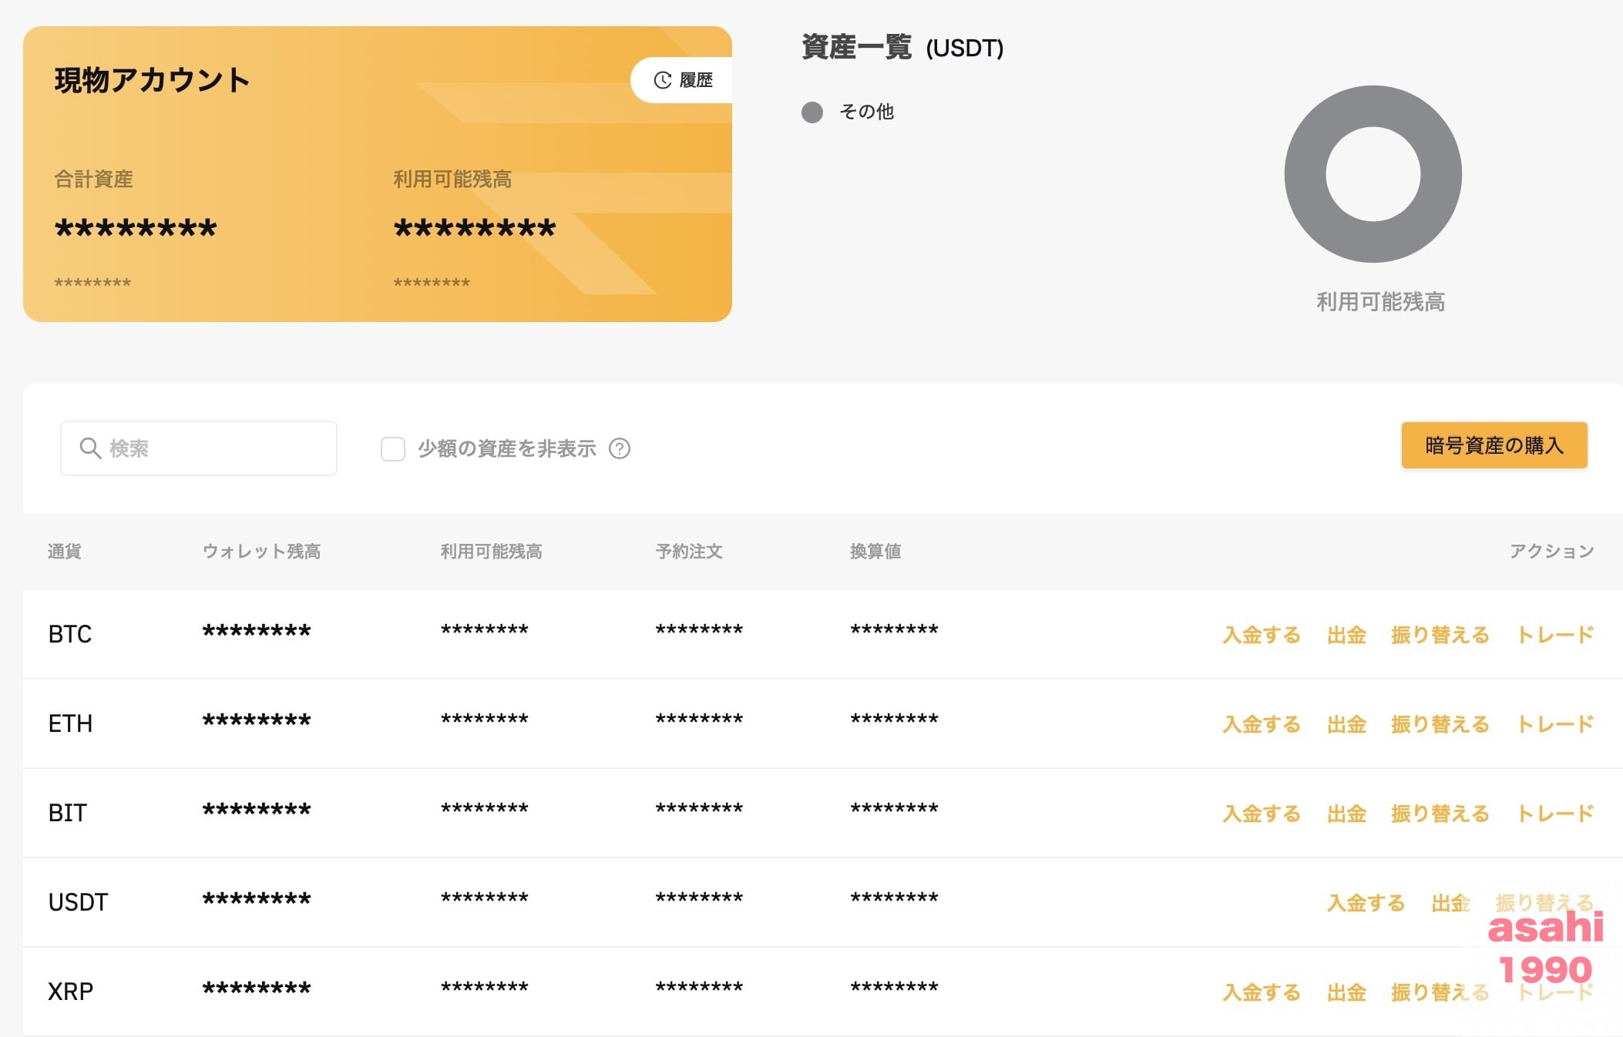This screenshot has height=1037, width=1623.
Task: Click the 利用可能残高 table column header
Action: point(491,552)
